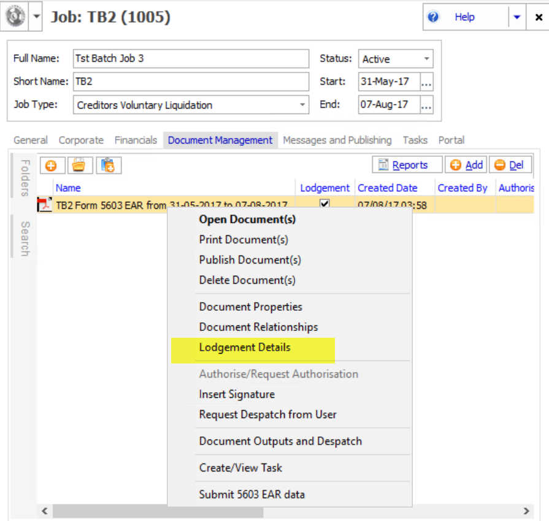Sort by the Name column header
This screenshot has height=521, width=549.
tap(68, 188)
